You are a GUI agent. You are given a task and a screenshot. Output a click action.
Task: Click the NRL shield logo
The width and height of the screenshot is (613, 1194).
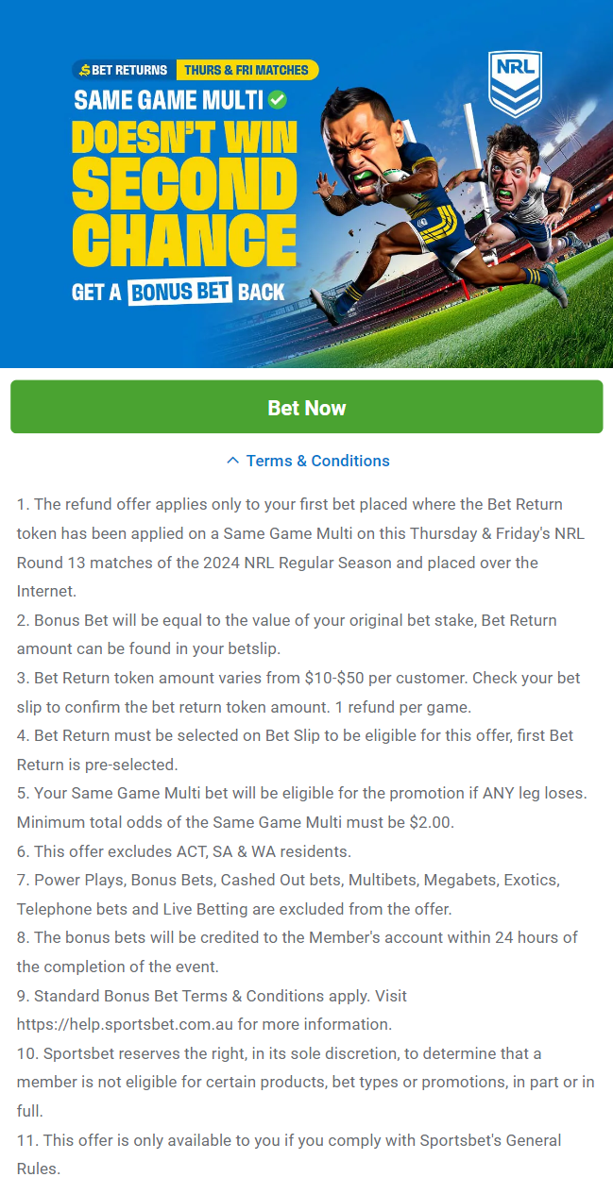tap(515, 83)
